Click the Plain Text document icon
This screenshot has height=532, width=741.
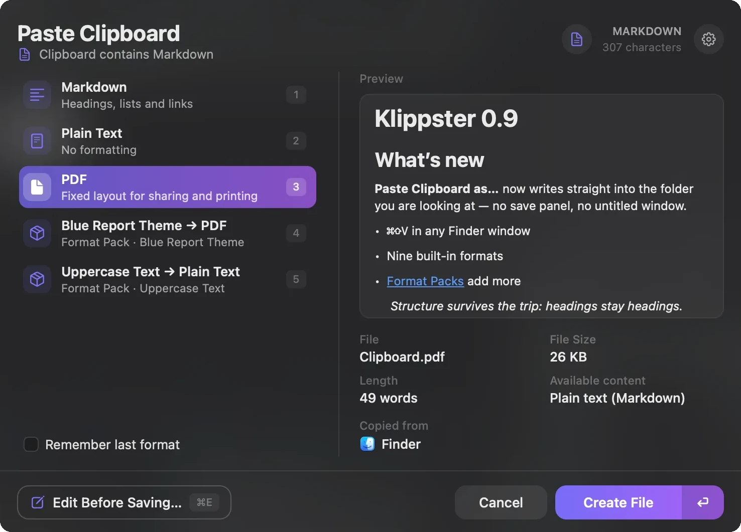point(37,141)
